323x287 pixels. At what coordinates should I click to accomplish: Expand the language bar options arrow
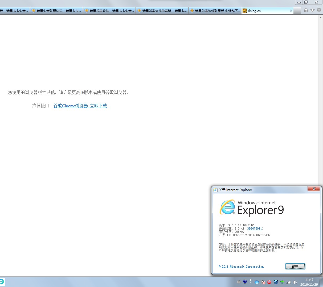[x=251, y=283]
